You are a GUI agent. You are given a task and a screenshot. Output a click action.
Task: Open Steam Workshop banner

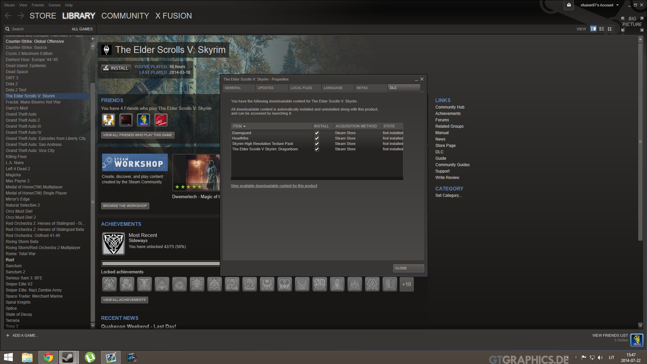point(135,163)
